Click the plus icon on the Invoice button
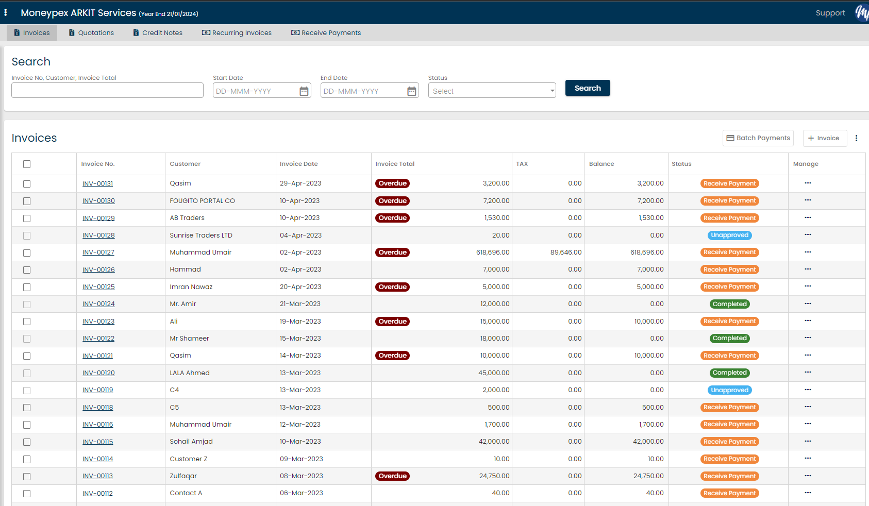 point(812,138)
